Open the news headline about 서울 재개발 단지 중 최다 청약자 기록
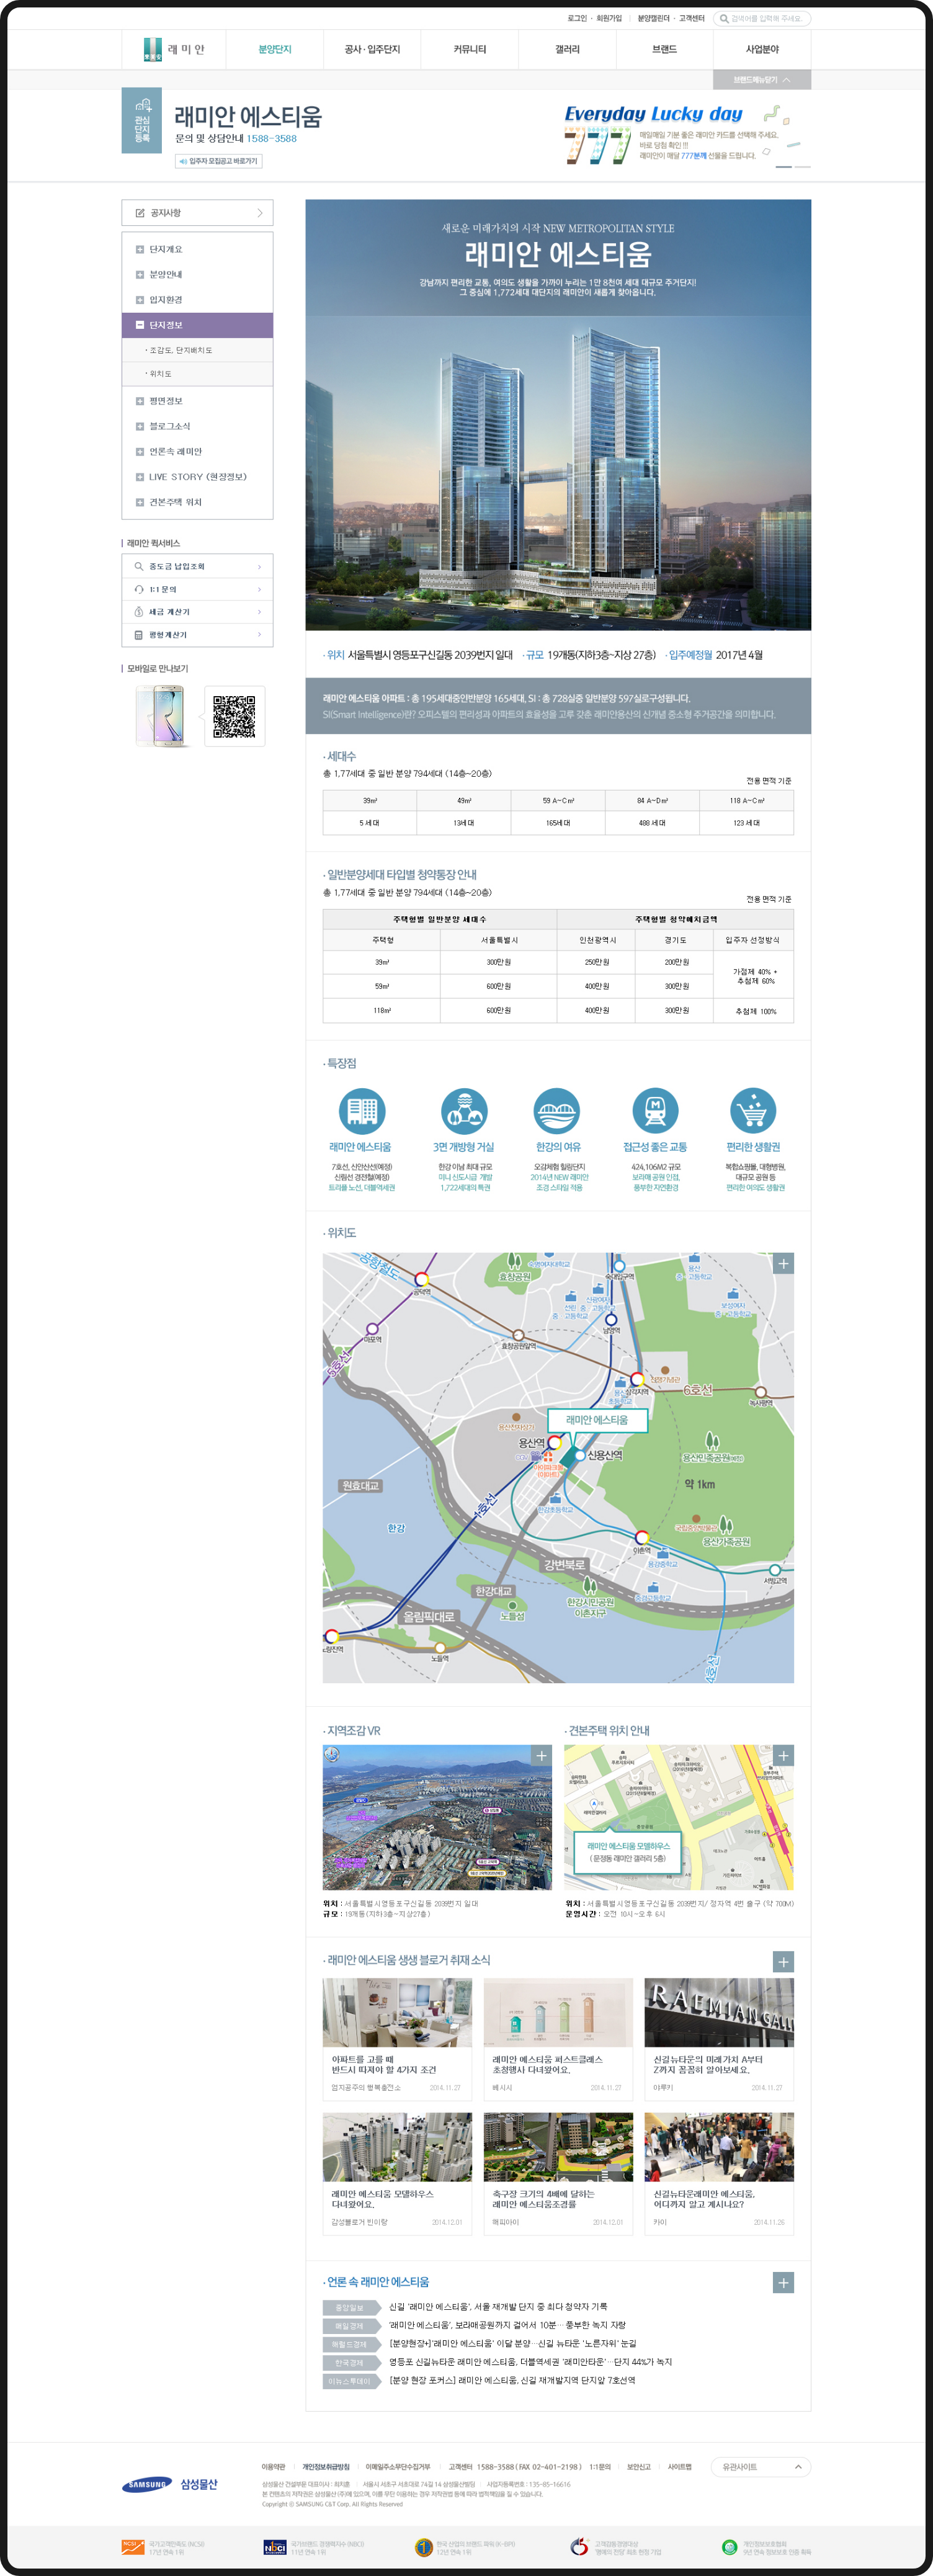The height and width of the screenshot is (2576, 933). (x=498, y=2306)
